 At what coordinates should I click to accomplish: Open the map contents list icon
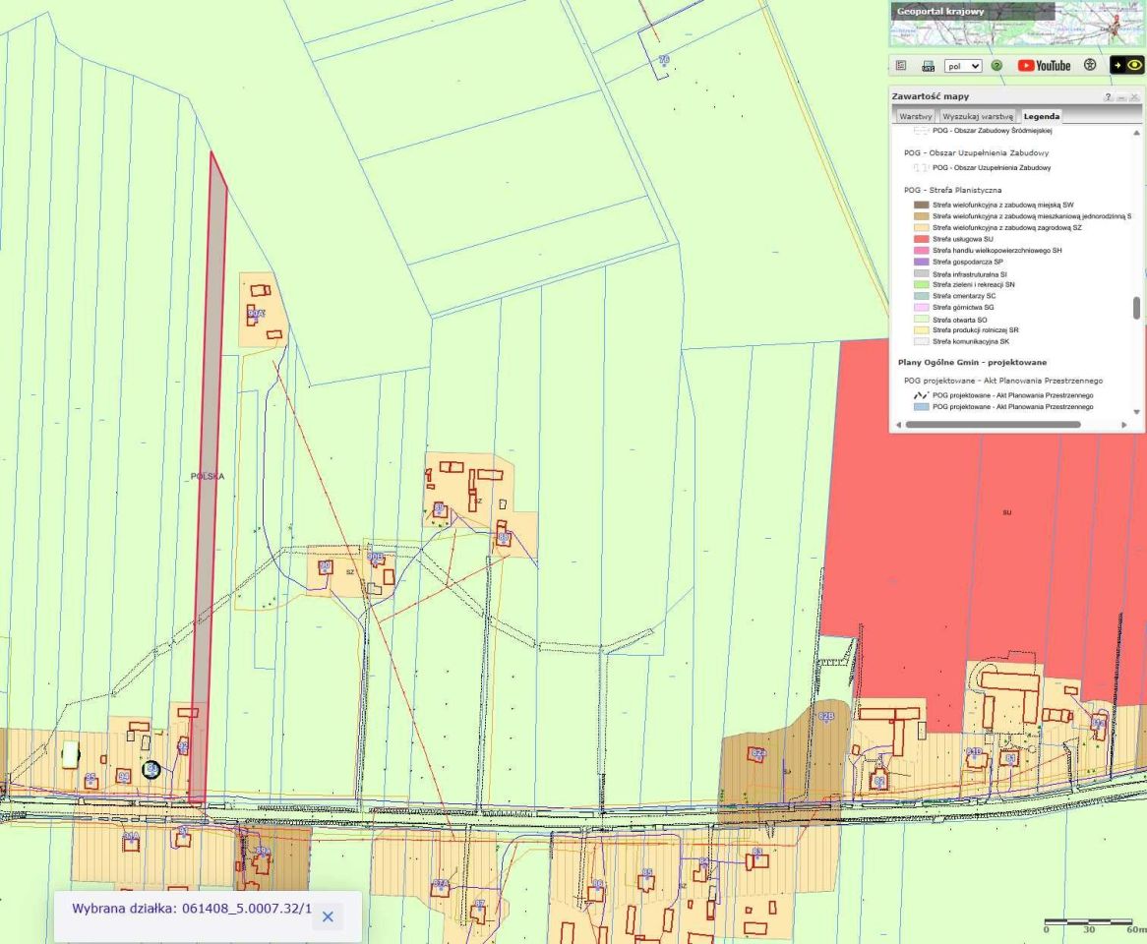(x=901, y=66)
